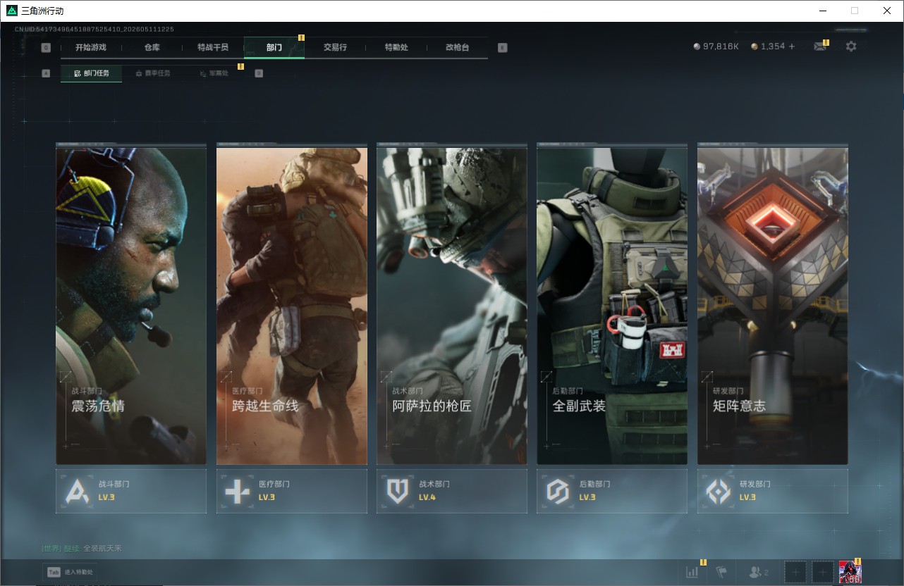This screenshot has height=586, width=904.
Task: Click the 战斗部门 LV.3 level panel
Action: pos(131,491)
